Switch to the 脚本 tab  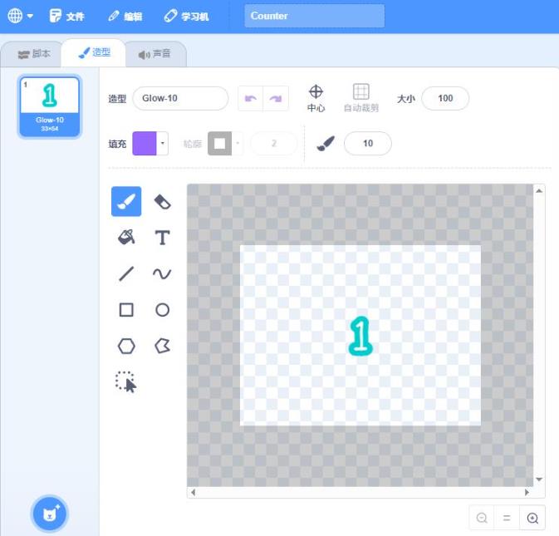tap(33, 54)
